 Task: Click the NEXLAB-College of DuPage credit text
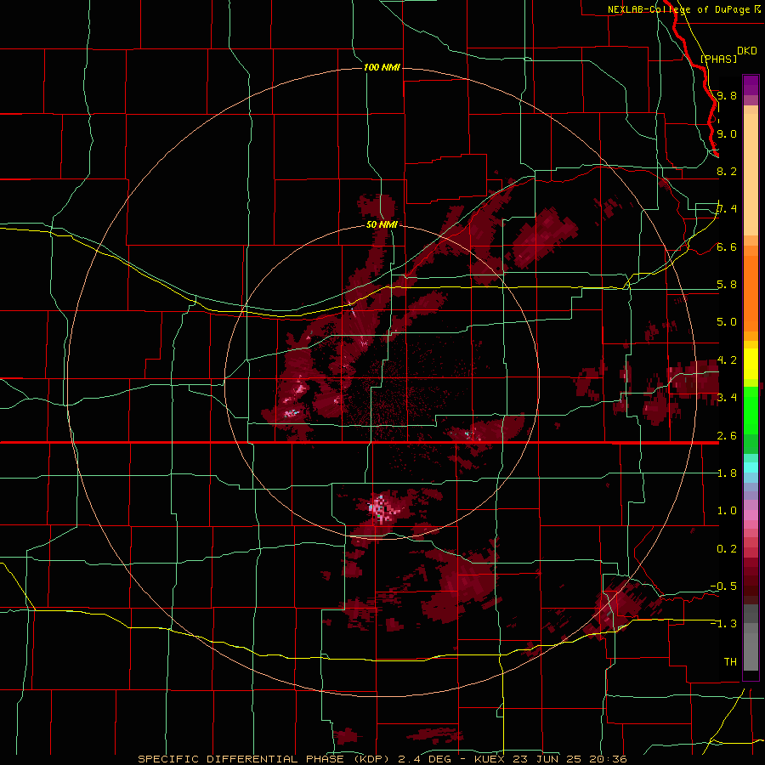[678, 9]
